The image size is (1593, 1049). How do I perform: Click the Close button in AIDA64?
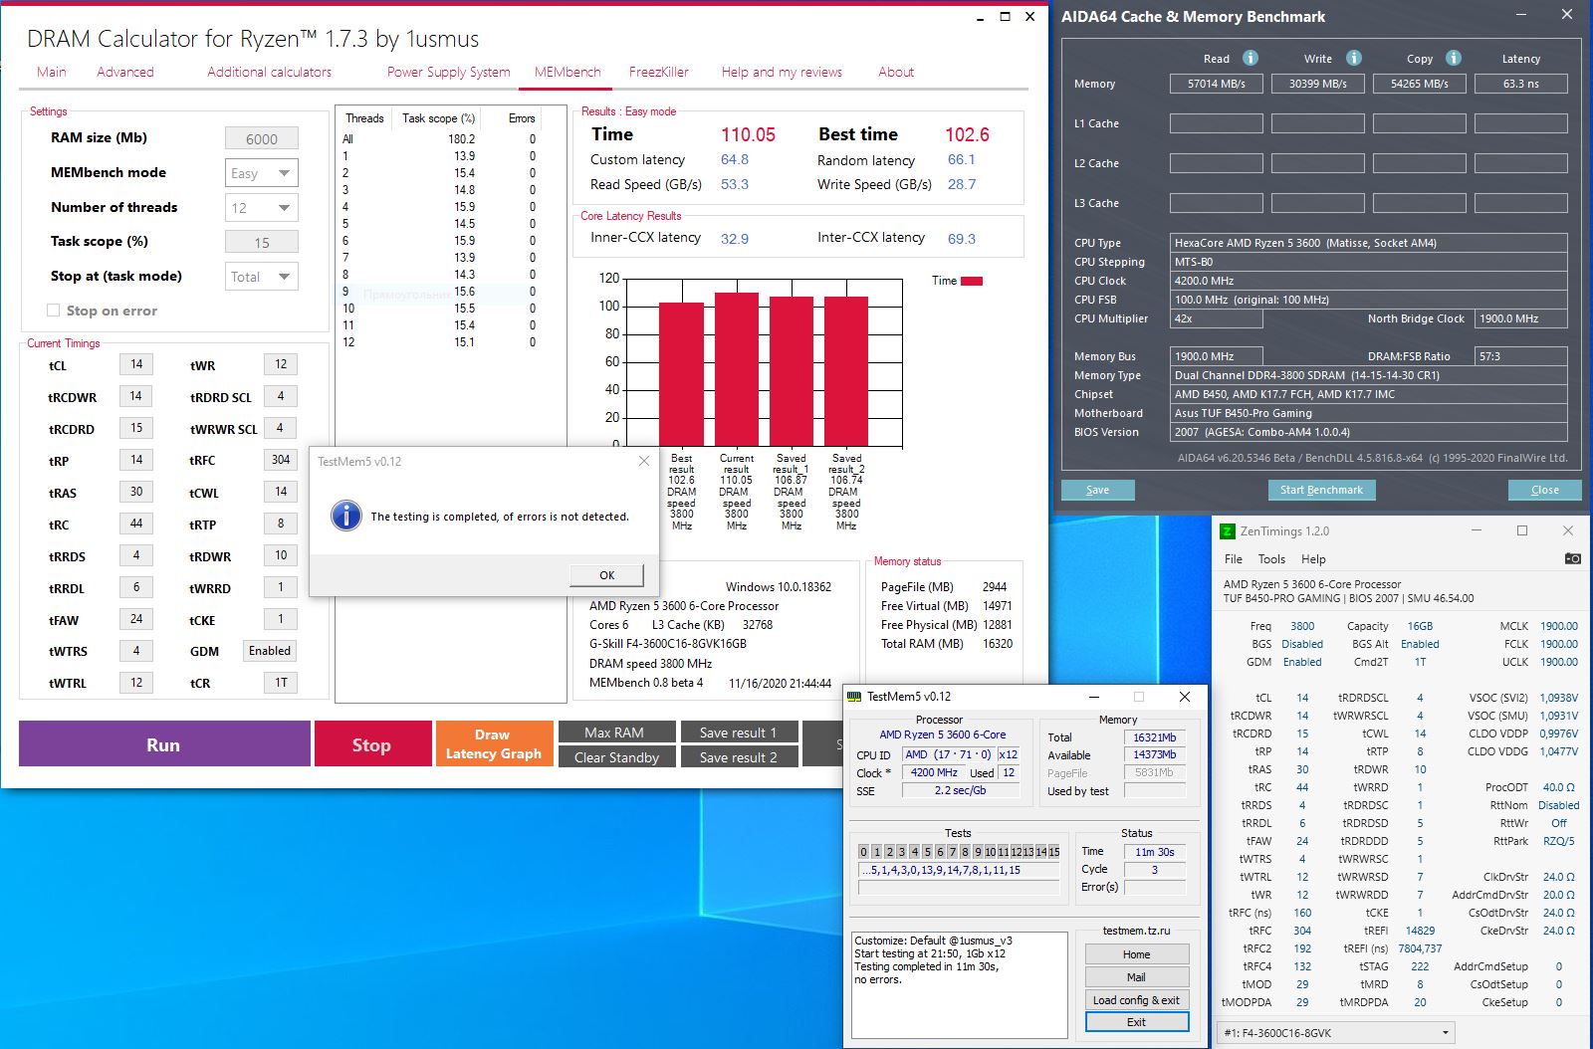[1544, 490]
